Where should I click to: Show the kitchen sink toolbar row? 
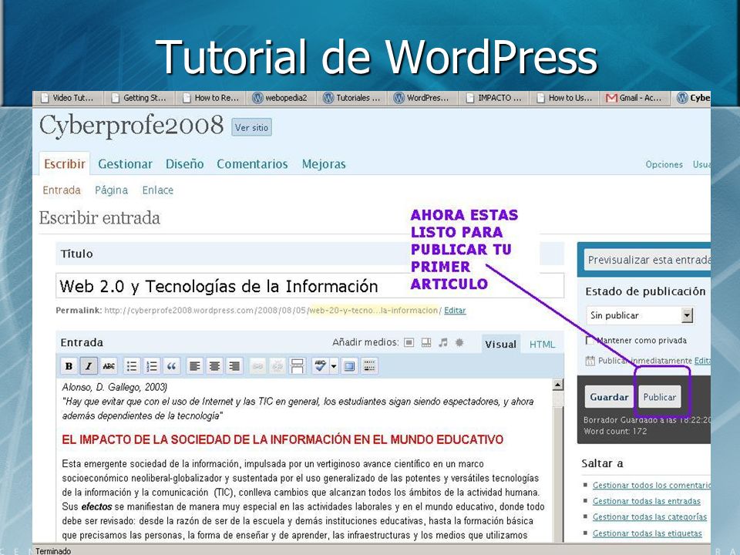tap(369, 366)
